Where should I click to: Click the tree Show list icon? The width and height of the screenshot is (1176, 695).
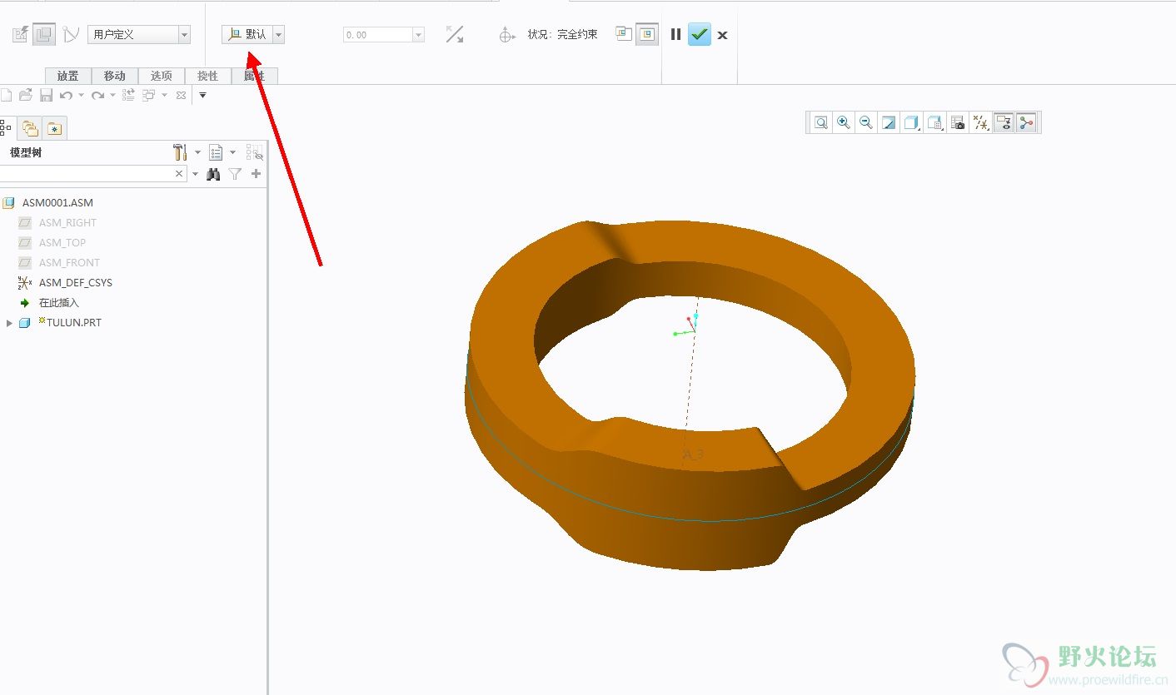[x=216, y=152]
